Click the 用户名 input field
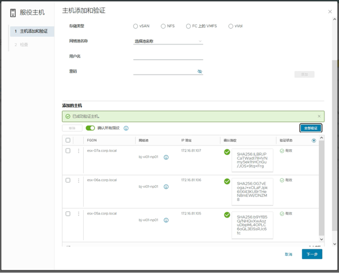The image size is (339, 273). [168, 56]
